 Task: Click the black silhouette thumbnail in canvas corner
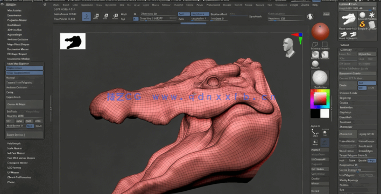73,41
